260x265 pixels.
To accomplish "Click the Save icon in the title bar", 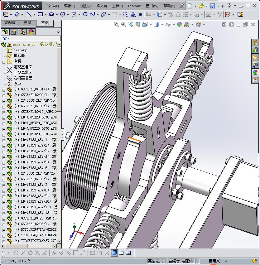I will 213,6.
